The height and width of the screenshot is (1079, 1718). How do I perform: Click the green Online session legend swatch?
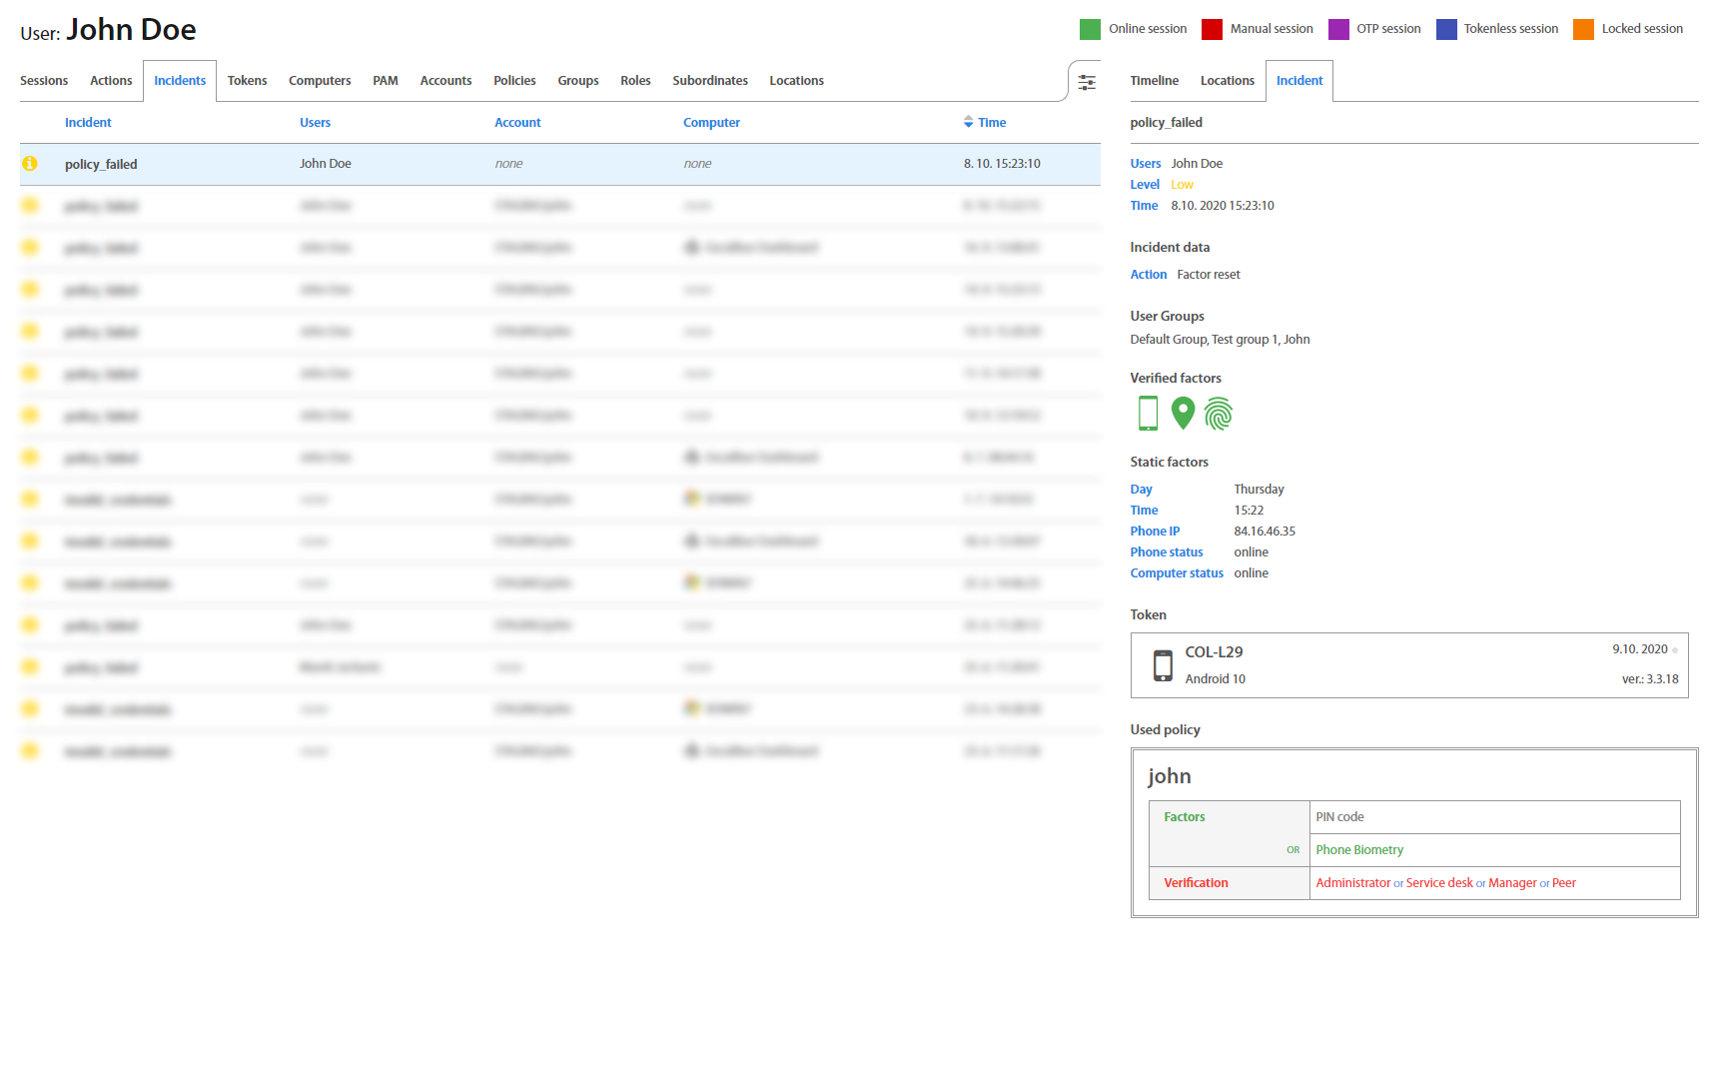click(x=1090, y=29)
